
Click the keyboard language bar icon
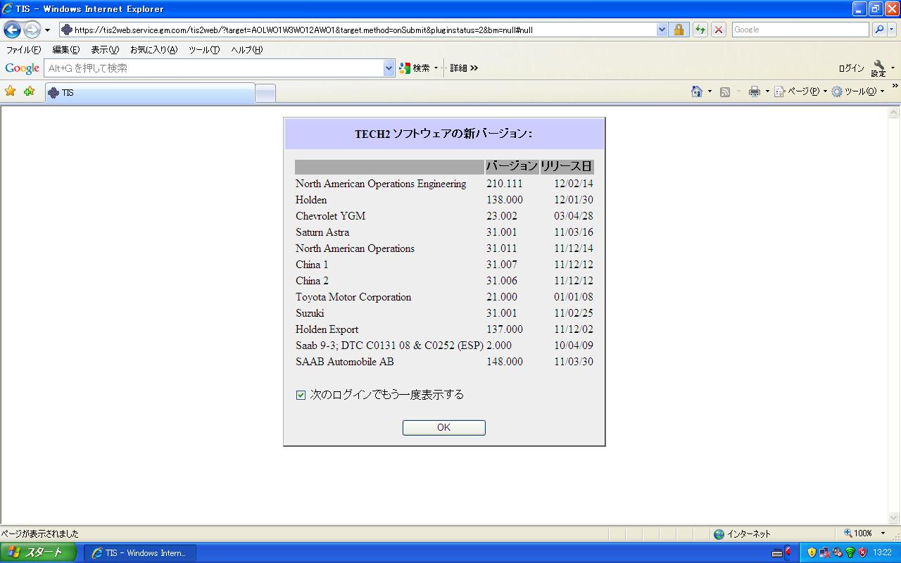777,553
